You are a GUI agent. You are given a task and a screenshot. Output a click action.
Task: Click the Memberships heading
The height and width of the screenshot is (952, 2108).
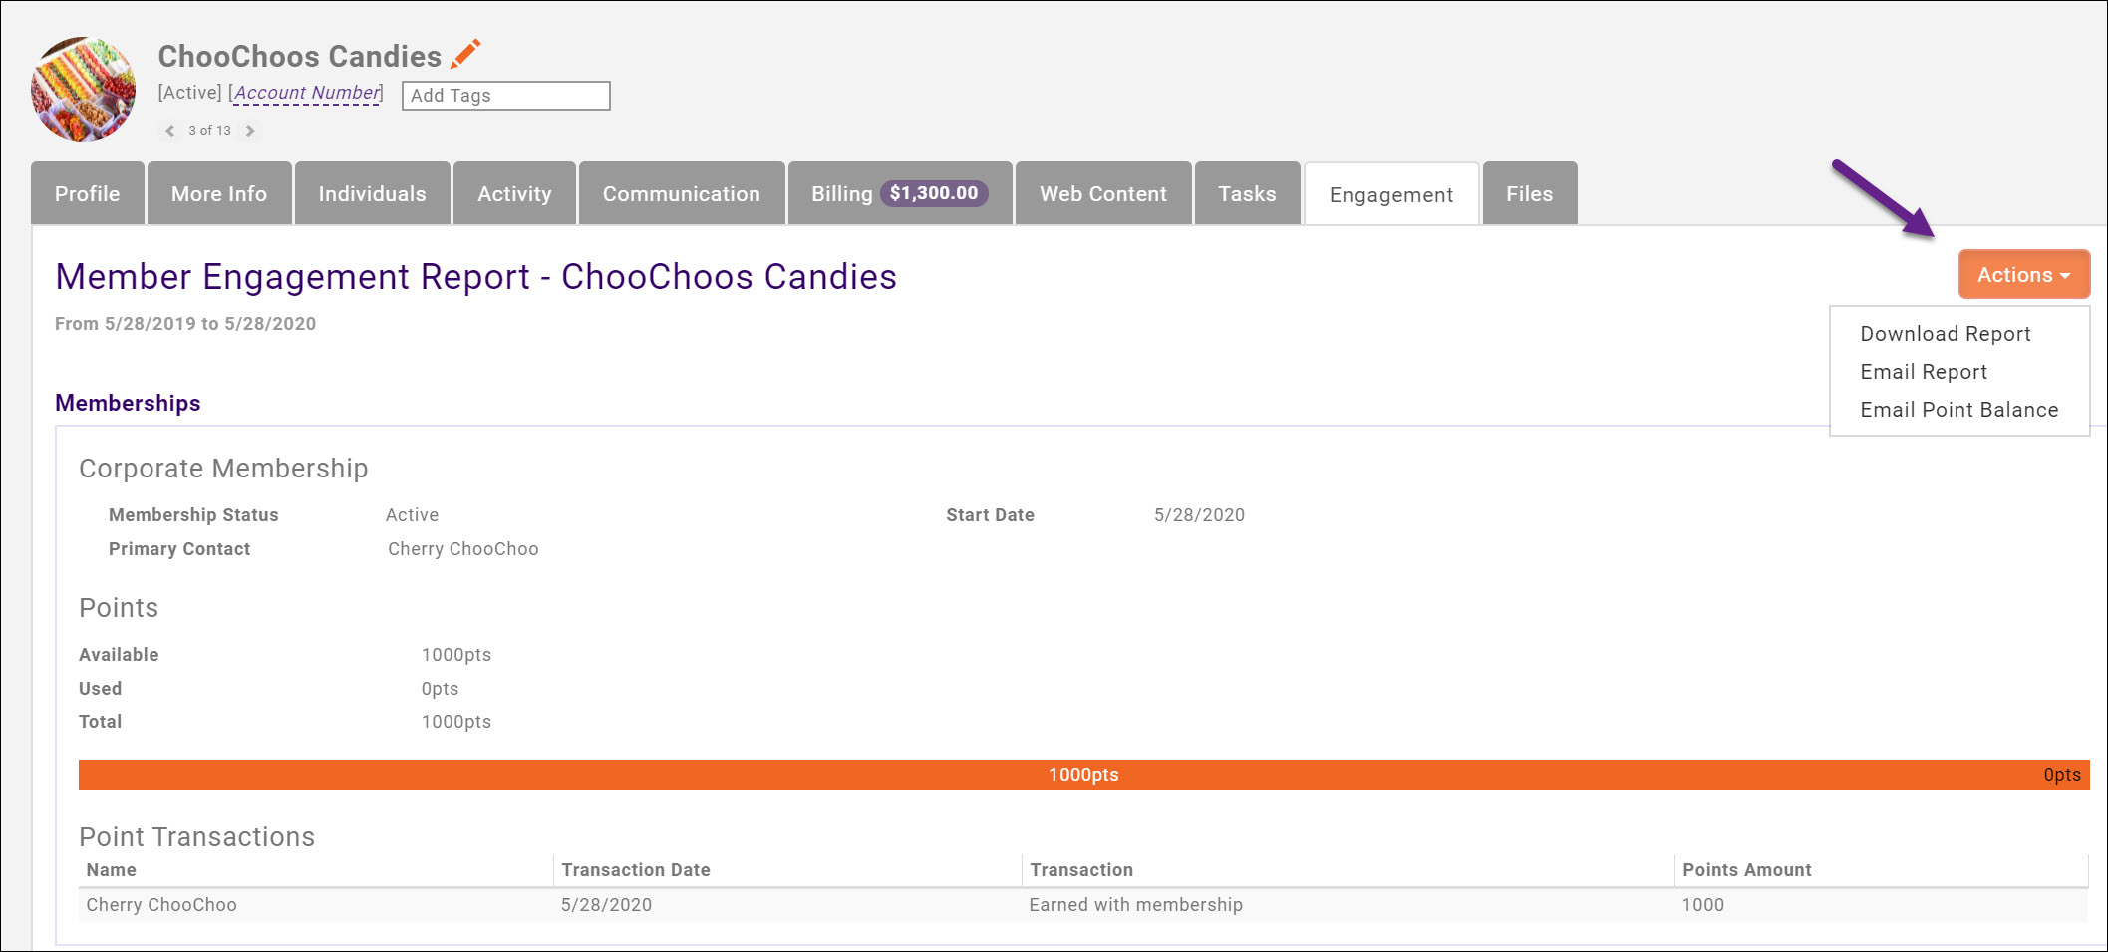[x=128, y=403]
